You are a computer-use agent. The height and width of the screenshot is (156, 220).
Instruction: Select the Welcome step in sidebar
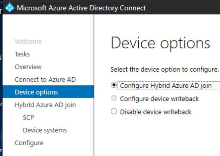pyautogui.click(x=28, y=42)
